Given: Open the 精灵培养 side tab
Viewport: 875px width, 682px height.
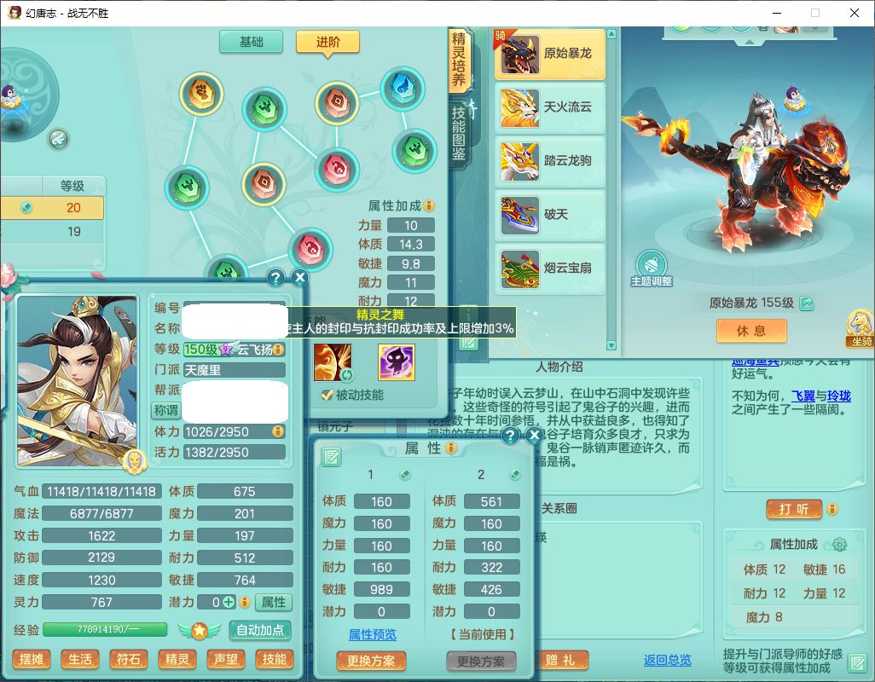Looking at the screenshot, I should coord(459,60).
